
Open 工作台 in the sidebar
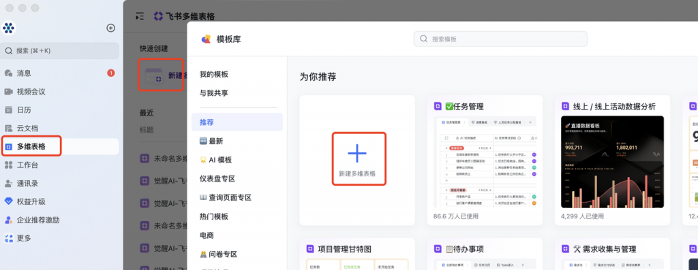click(x=60, y=165)
